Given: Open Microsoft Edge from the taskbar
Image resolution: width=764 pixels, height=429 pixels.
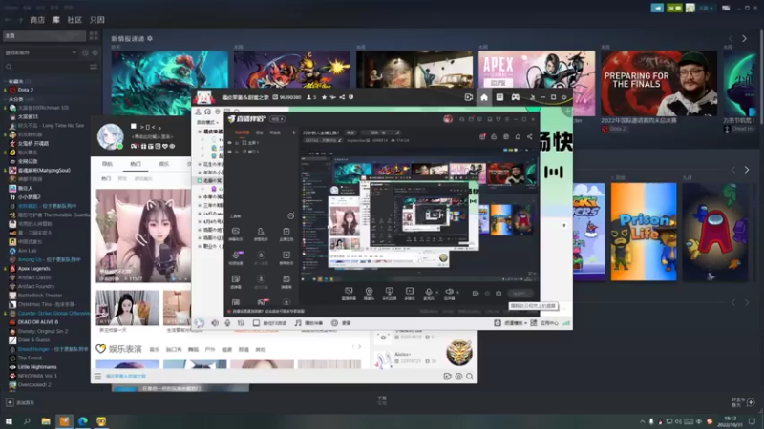Looking at the screenshot, I should coord(83,421).
